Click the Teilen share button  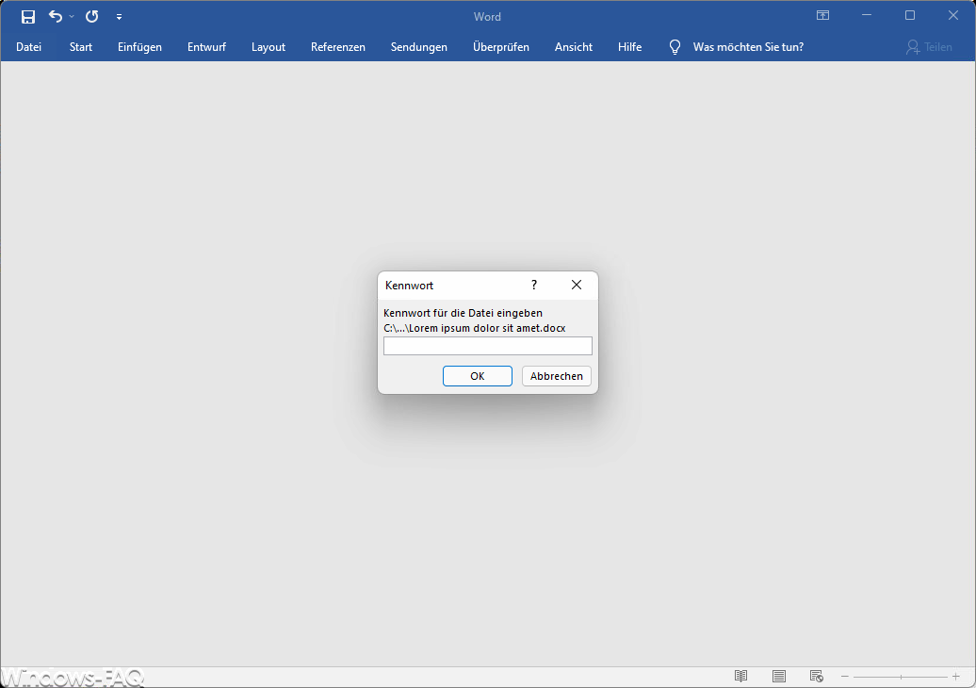point(929,47)
